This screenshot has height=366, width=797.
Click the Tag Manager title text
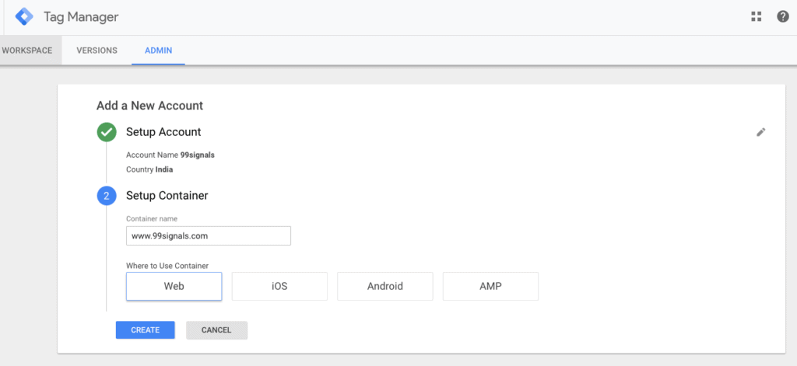[x=81, y=16]
